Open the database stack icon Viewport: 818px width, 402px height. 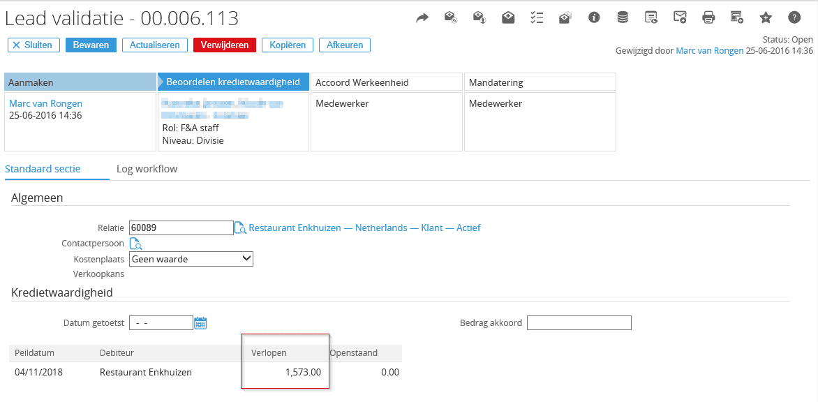coord(623,18)
